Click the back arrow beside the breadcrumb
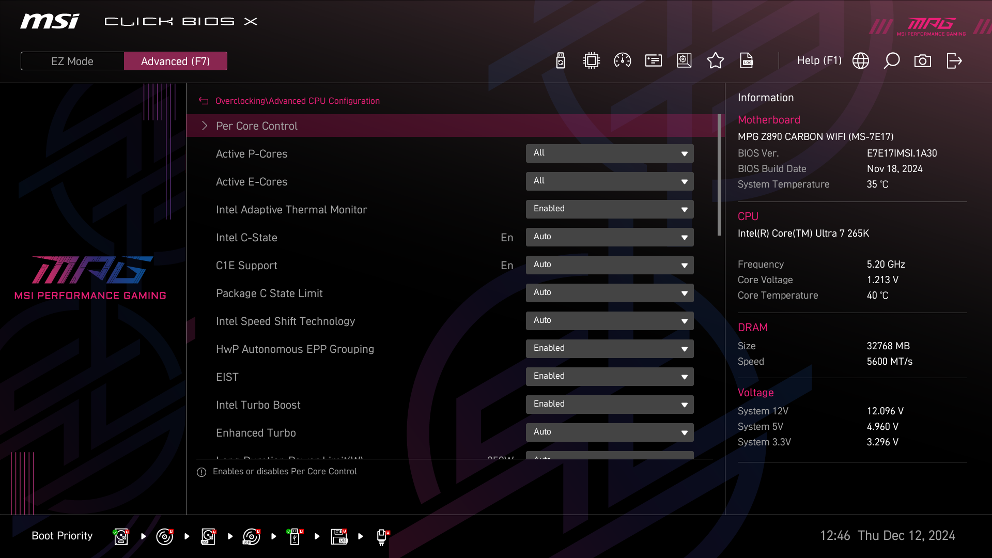The width and height of the screenshot is (992, 558). click(x=204, y=101)
